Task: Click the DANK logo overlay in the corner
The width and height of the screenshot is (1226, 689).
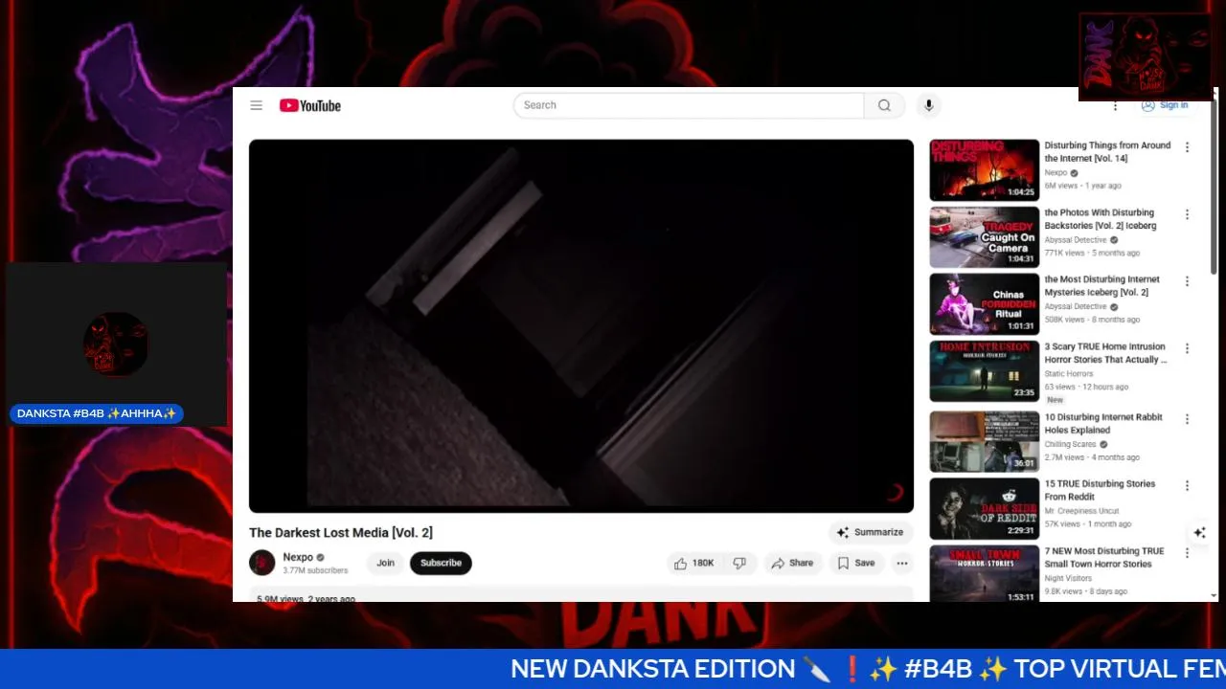Action: (1146, 56)
